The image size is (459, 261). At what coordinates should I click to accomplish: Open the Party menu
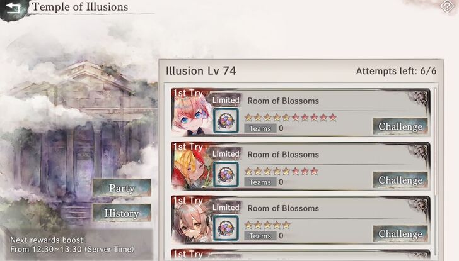pyautogui.click(x=122, y=188)
